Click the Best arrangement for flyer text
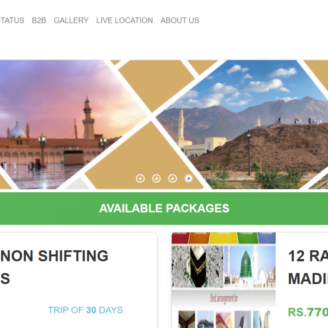This screenshot has width=328, height=328. point(224,298)
